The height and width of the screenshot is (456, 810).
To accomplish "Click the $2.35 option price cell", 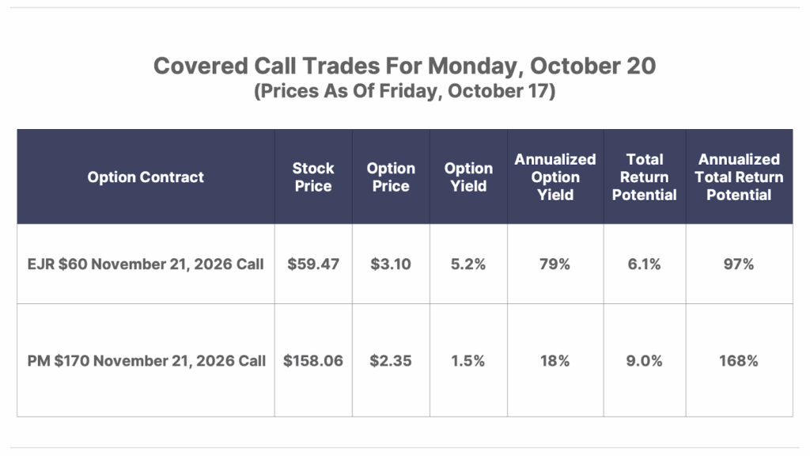I will (x=391, y=361).
